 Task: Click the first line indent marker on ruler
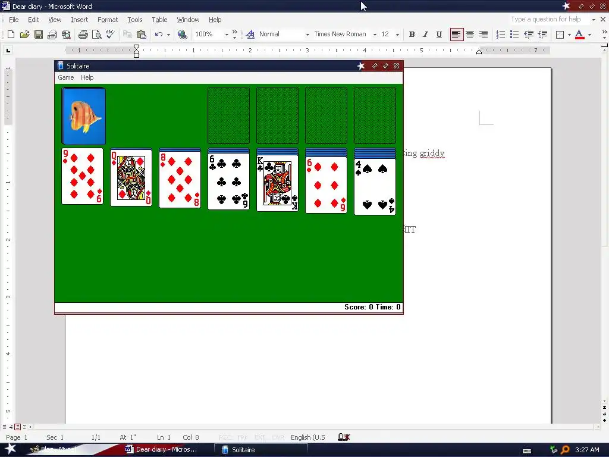tap(136, 48)
